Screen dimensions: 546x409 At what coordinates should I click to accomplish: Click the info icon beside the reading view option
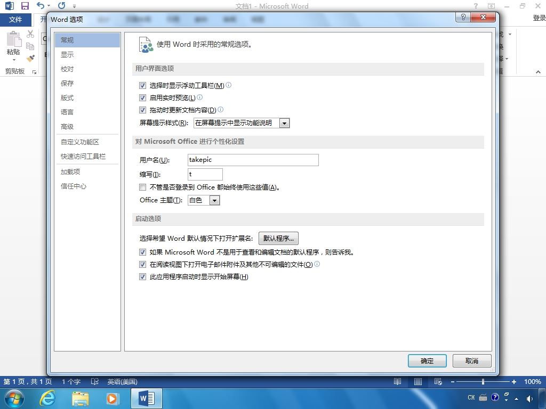point(317,264)
